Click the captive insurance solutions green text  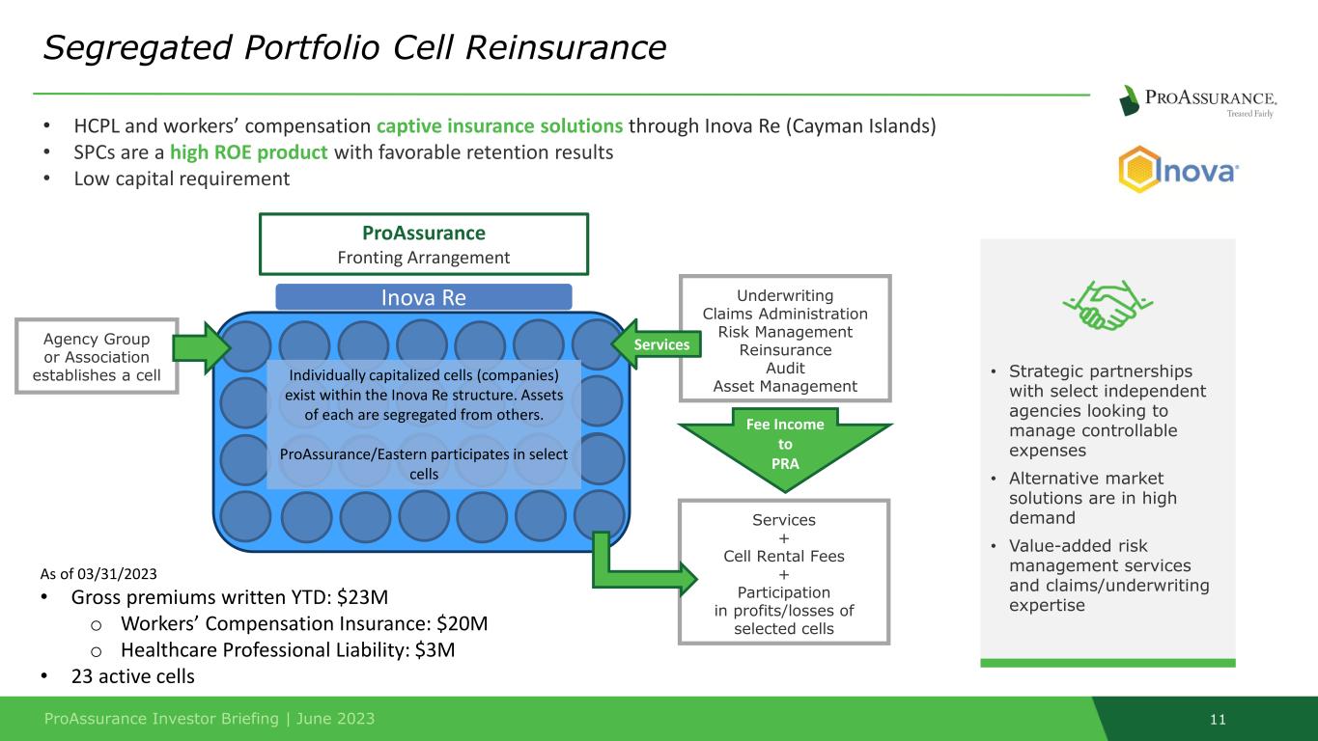point(501,126)
